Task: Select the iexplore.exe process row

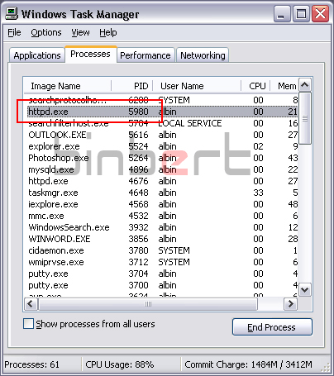Action: pos(162,204)
